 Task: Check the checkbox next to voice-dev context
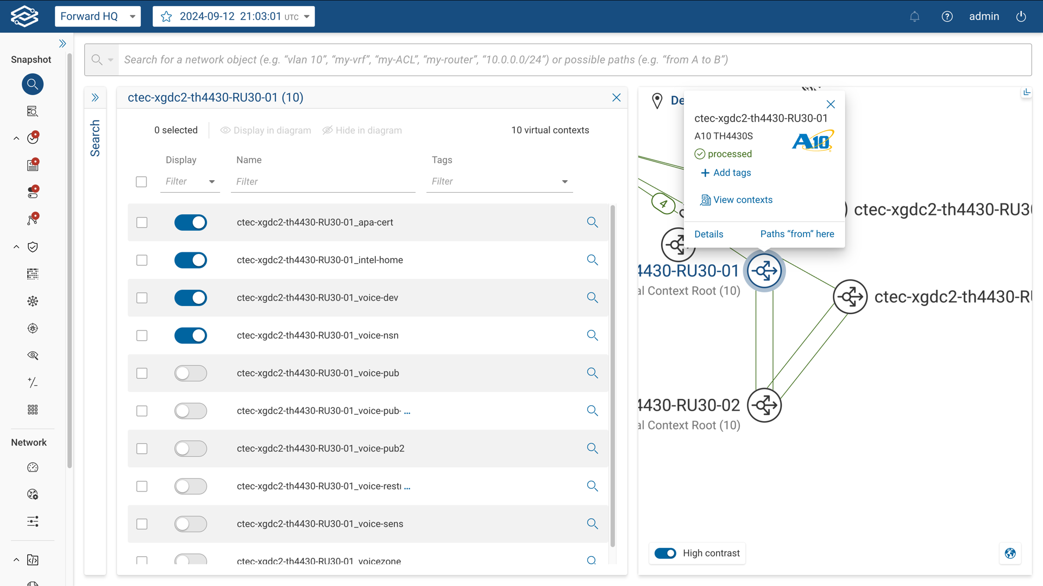click(141, 298)
